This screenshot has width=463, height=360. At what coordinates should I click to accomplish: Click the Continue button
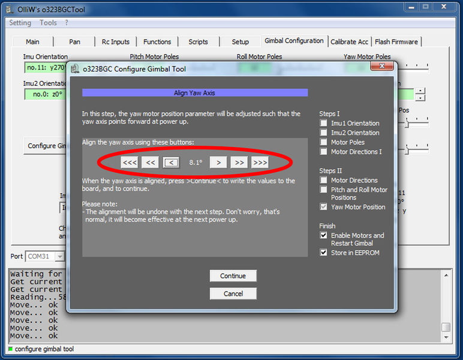pos(233,276)
